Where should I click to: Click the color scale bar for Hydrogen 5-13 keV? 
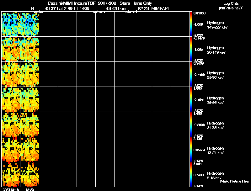pyautogui.click(x=191, y=174)
